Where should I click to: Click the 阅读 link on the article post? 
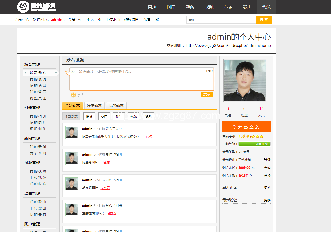click(149, 137)
